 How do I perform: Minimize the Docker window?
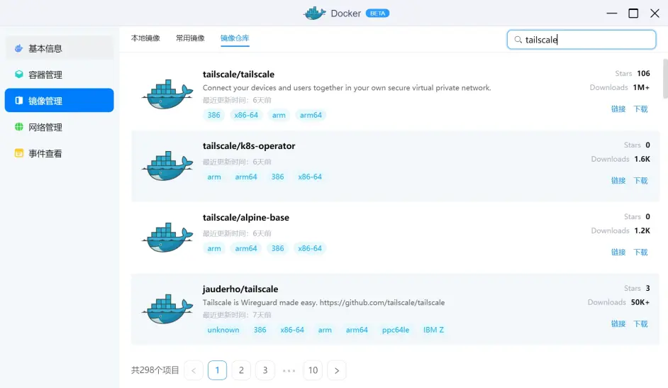(612, 13)
